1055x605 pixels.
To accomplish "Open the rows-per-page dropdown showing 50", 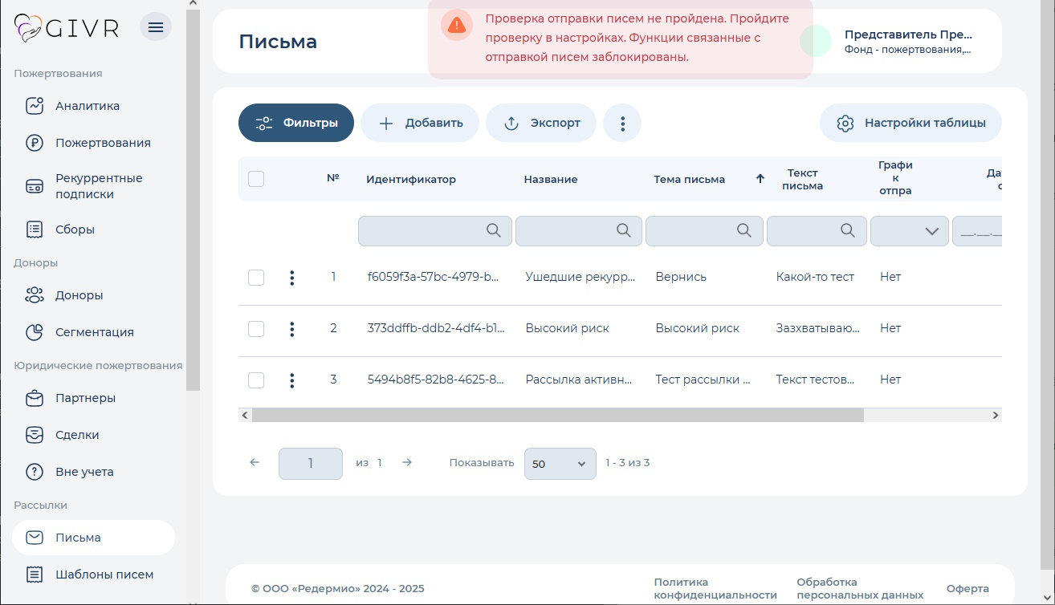I will click(560, 464).
